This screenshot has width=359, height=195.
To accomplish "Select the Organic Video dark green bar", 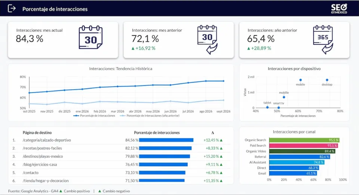I will (x=302, y=151).
